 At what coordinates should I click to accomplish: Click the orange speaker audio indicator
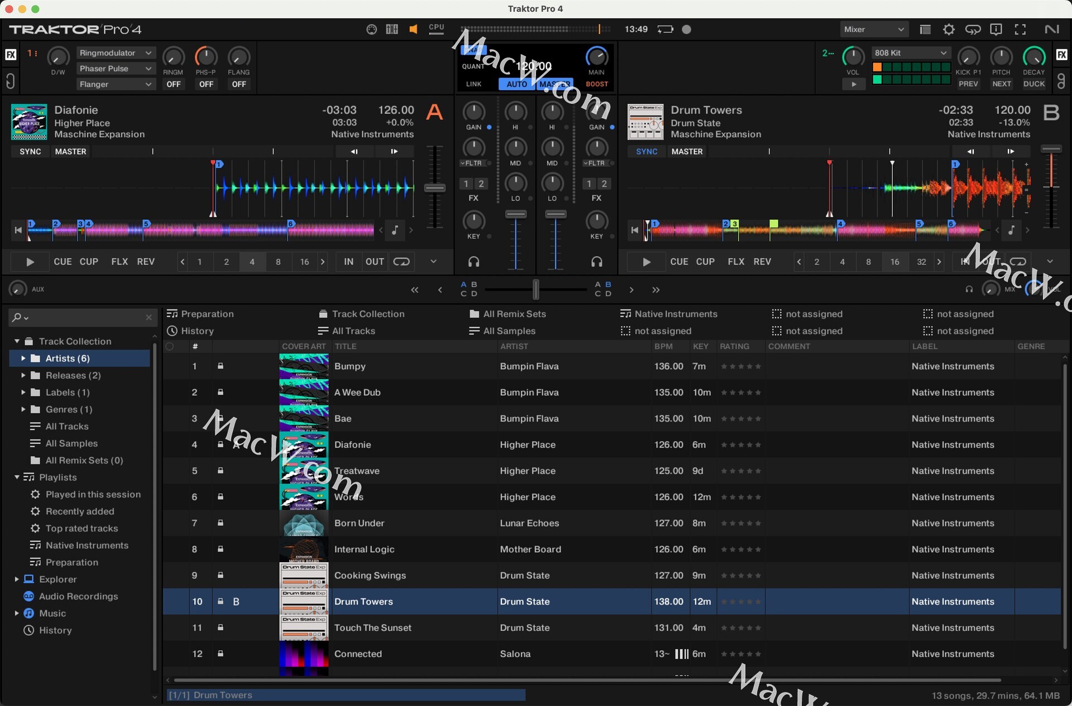413,30
